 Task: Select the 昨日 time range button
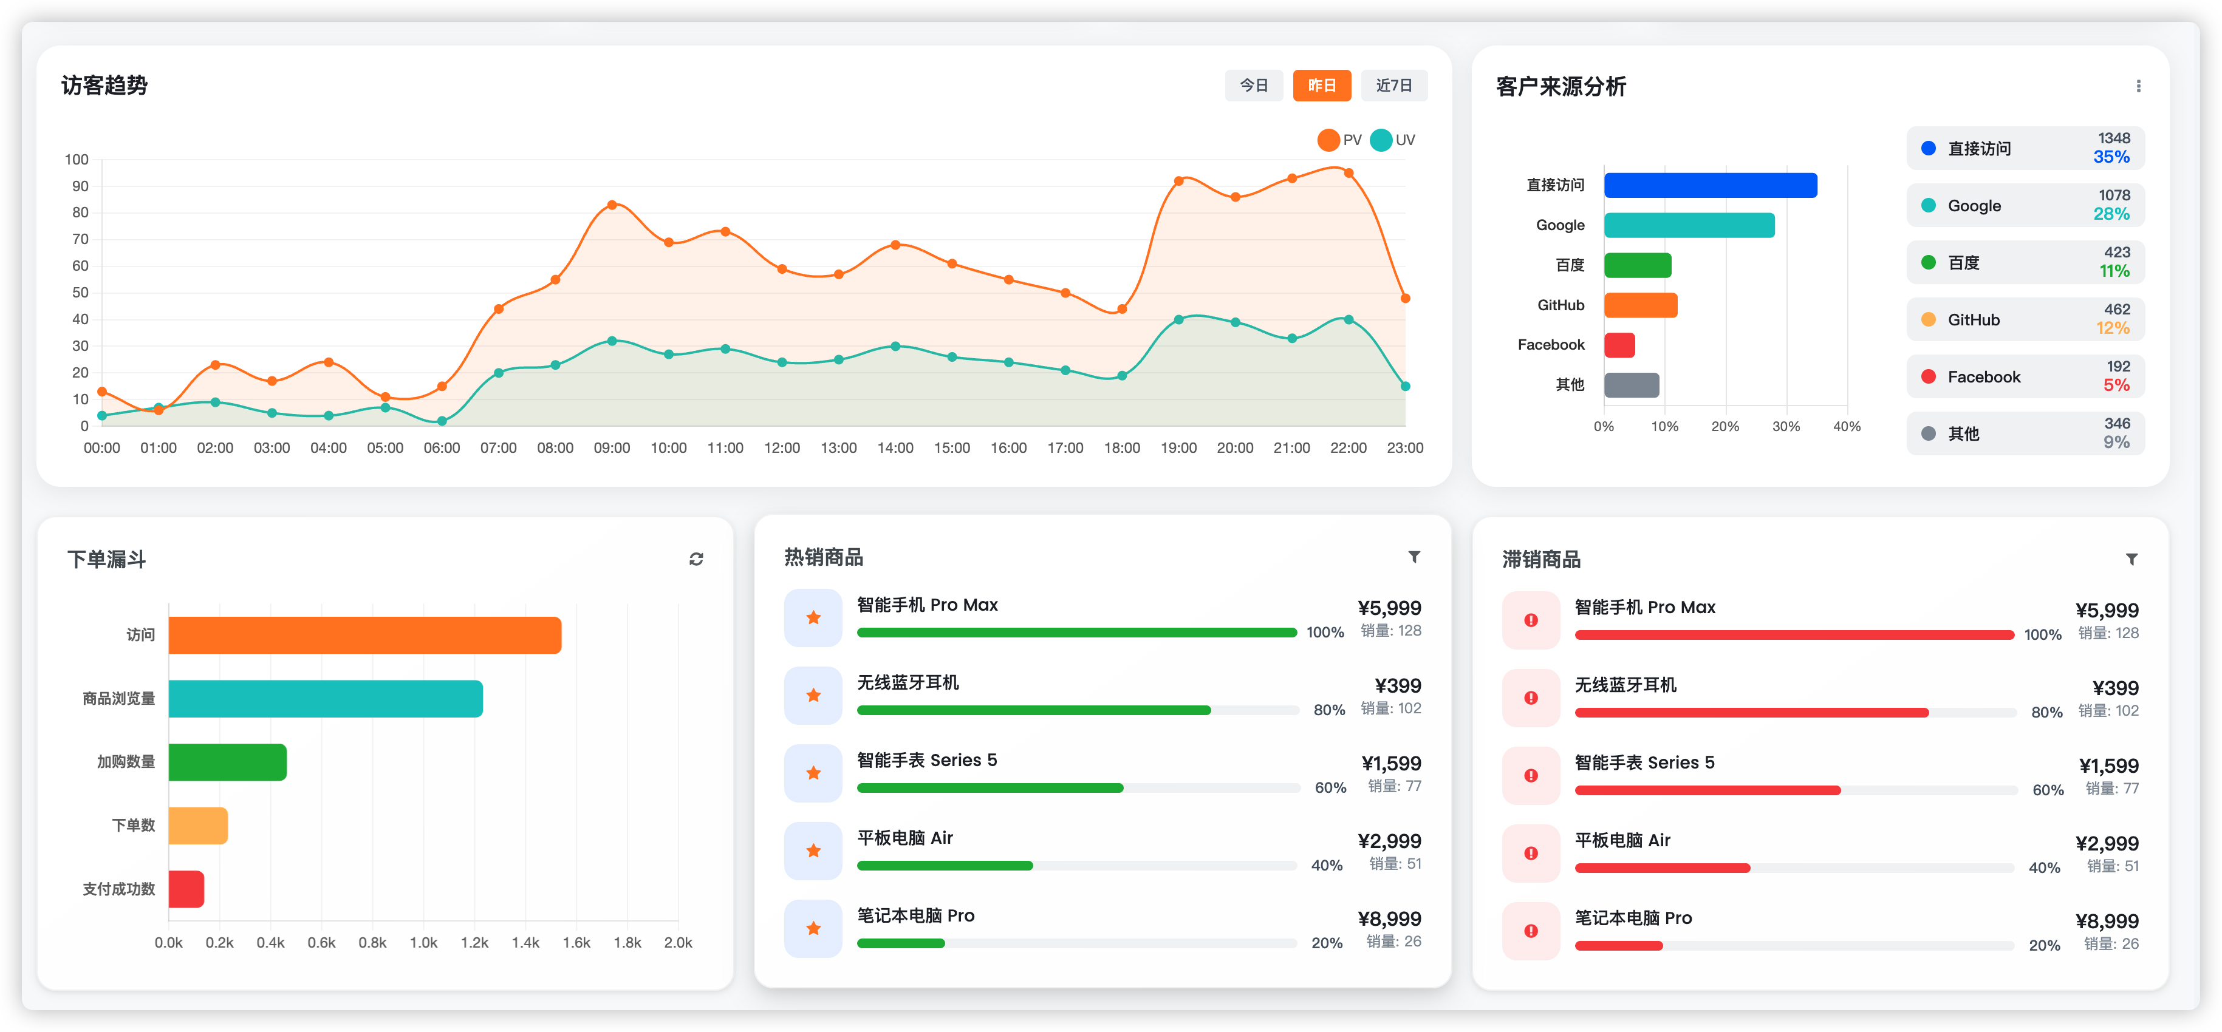1321,86
